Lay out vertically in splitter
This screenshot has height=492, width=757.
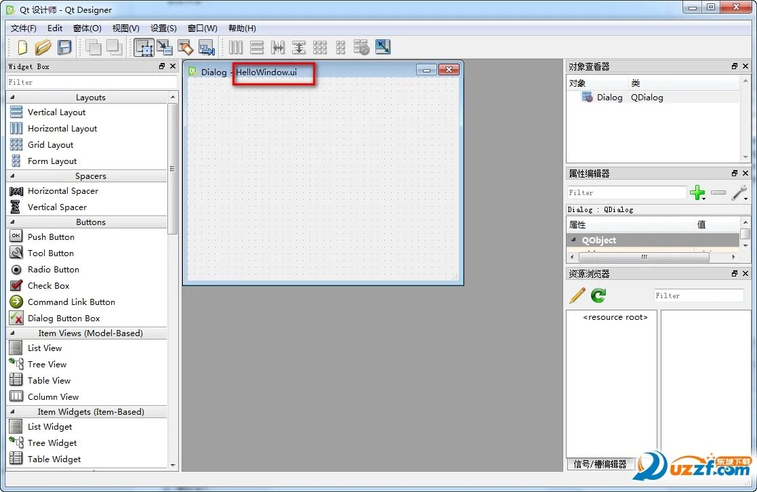tap(299, 47)
